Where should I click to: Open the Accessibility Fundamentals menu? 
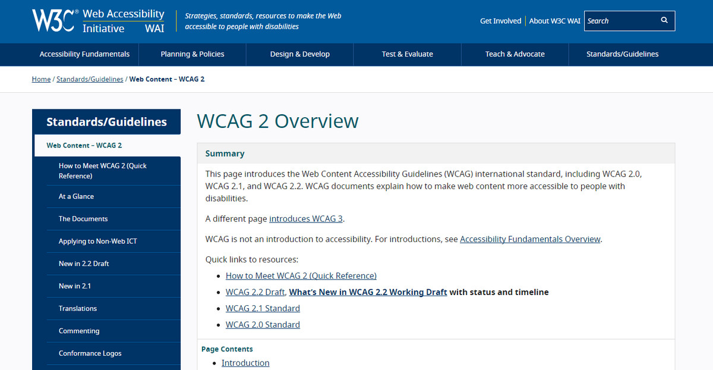click(84, 54)
